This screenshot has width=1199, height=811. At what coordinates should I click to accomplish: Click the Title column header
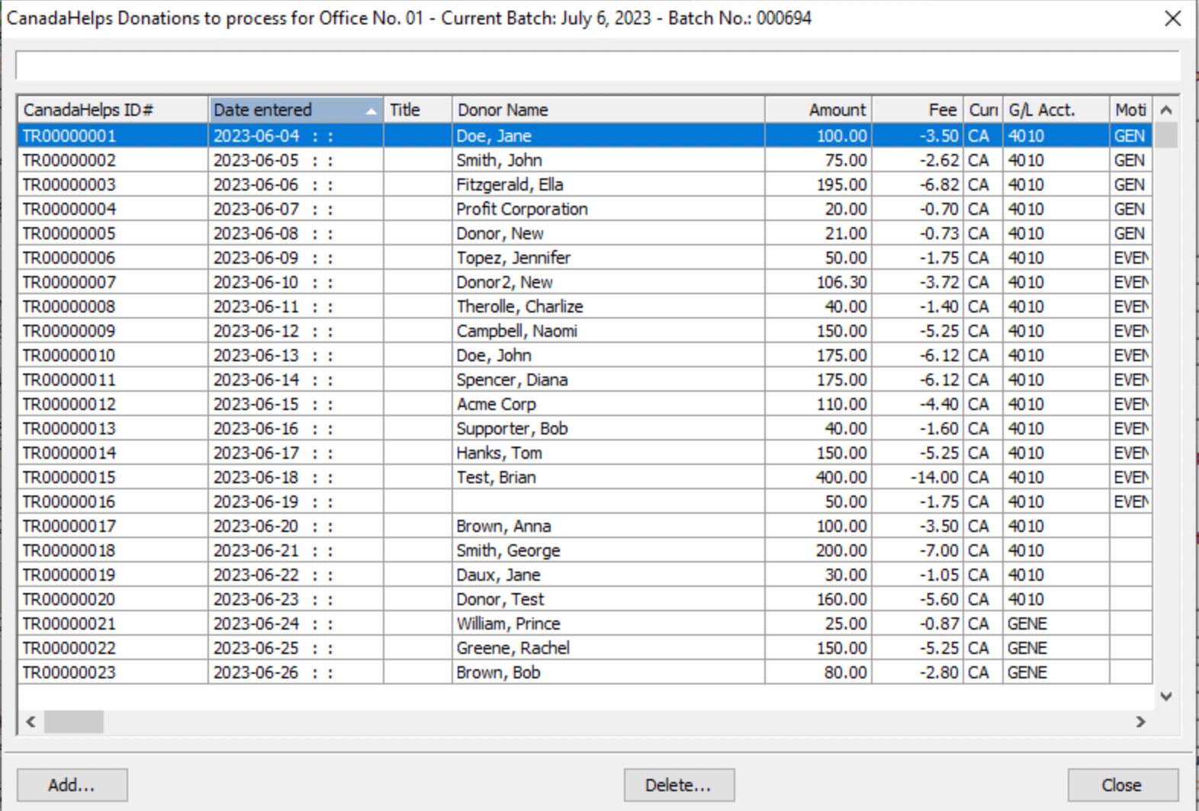(418, 110)
